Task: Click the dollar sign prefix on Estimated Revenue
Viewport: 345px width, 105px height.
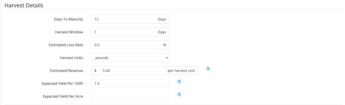Action: tap(95, 71)
